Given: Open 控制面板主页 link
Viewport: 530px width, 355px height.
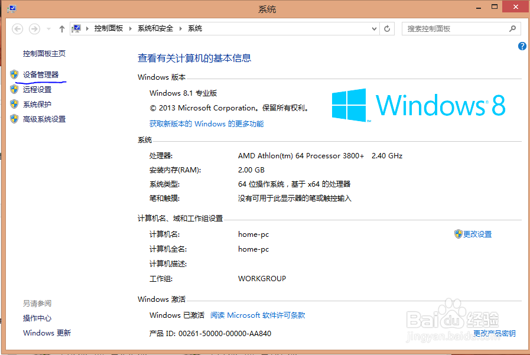Looking at the screenshot, I should tap(44, 53).
